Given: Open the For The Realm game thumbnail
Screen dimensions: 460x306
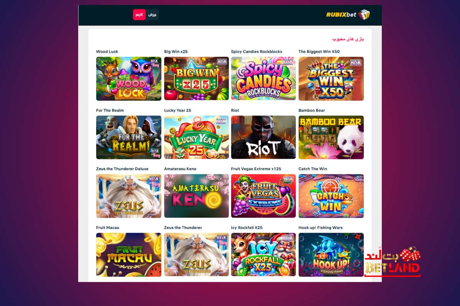Looking at the screenshot, I should tap(129, 137).
